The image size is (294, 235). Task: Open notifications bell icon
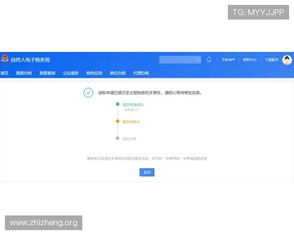click(x=209, y=60)
